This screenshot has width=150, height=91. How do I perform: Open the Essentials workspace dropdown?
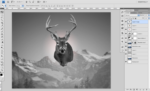coord(143,2)
